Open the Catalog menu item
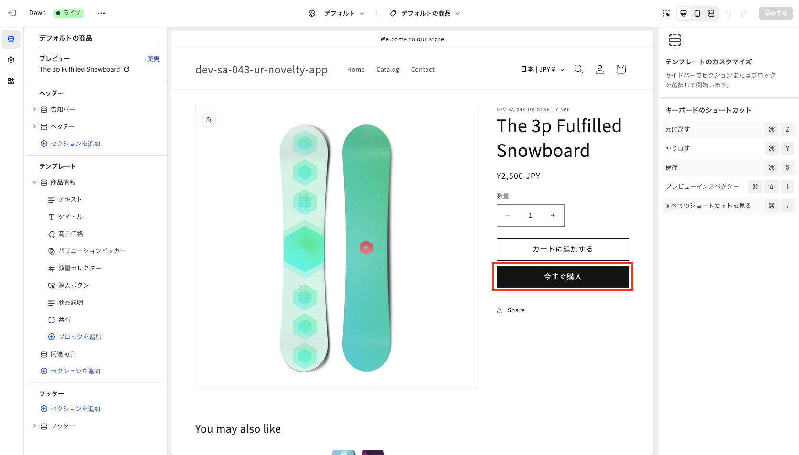Viewport: 799px width, 455px height. (387, 69)
